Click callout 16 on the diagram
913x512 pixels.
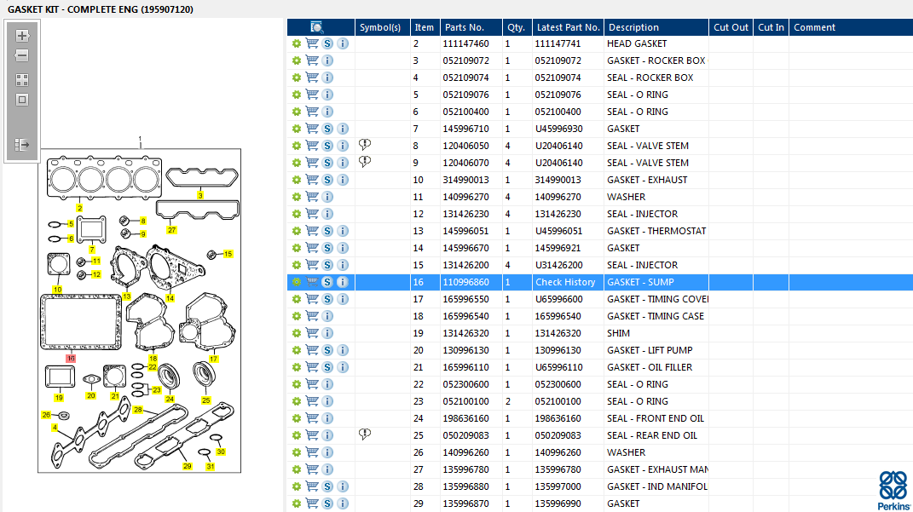pyautogui.click(x=71, y=359)
